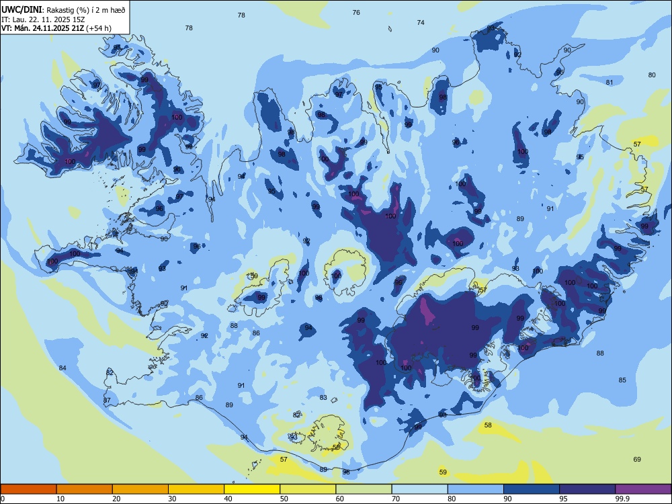The width and height of the screenshot is (672, 504).
Task: Click the map value '81' in the northeast
Action: click(x=610, y=82)
